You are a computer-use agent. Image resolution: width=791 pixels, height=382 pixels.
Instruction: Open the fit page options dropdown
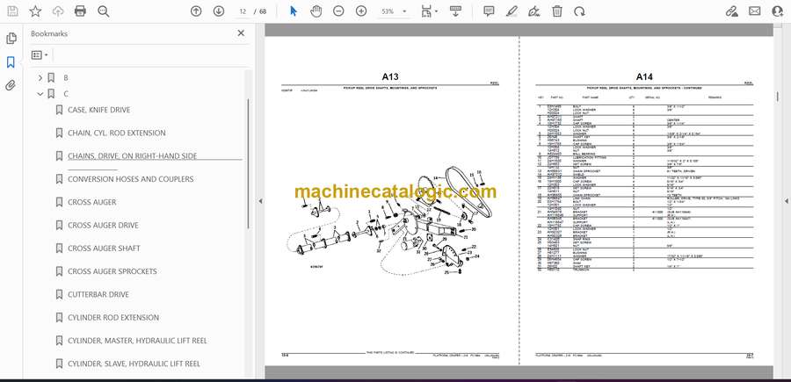point(429,11)
